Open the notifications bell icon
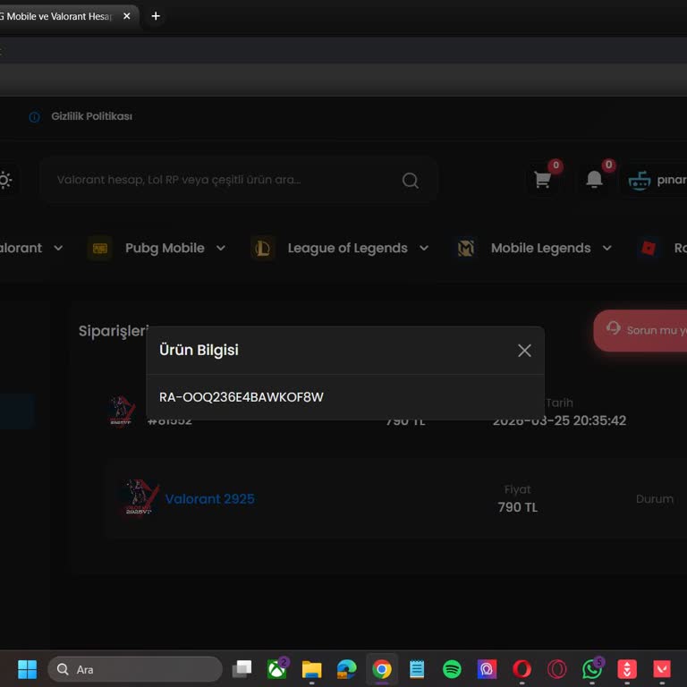Screen dimensions: 687x687 pyautogui.click(x=594, y=179)
